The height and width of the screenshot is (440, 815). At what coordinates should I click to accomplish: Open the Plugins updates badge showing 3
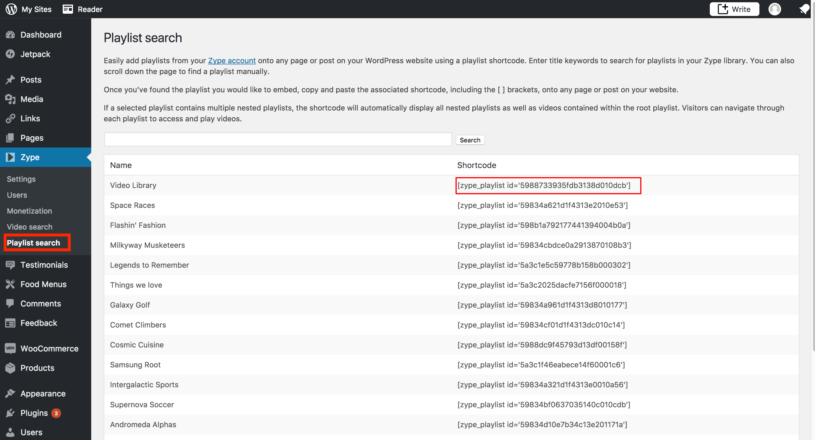pos(56,413)
